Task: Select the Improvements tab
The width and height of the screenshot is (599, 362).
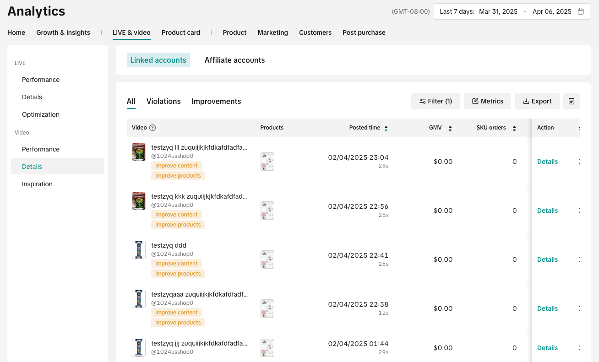Action: click(216, 101)
